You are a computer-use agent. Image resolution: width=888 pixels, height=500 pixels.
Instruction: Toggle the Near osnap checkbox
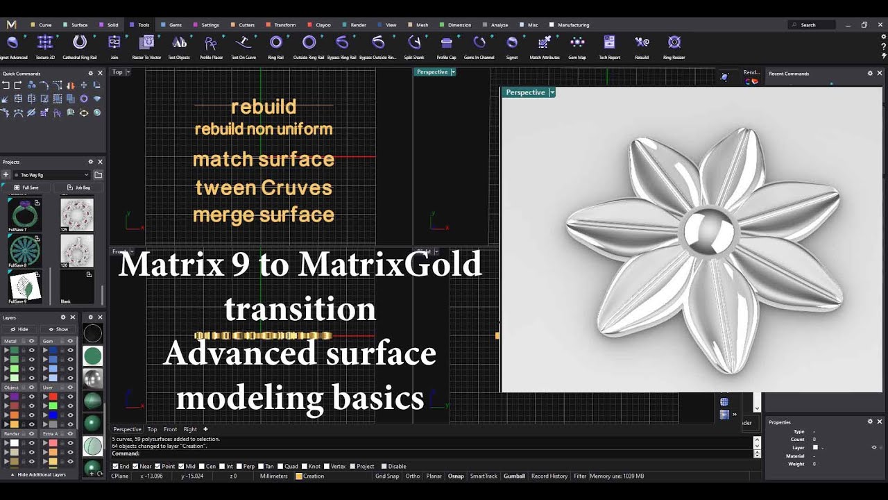tap(136, 466)
